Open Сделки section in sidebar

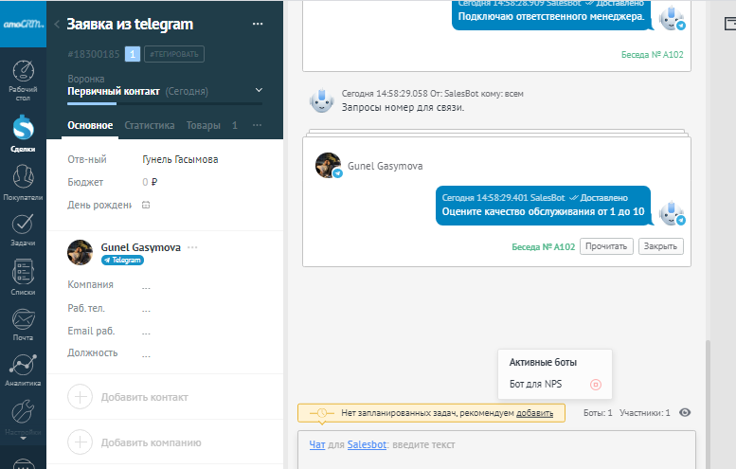(23, 132)
